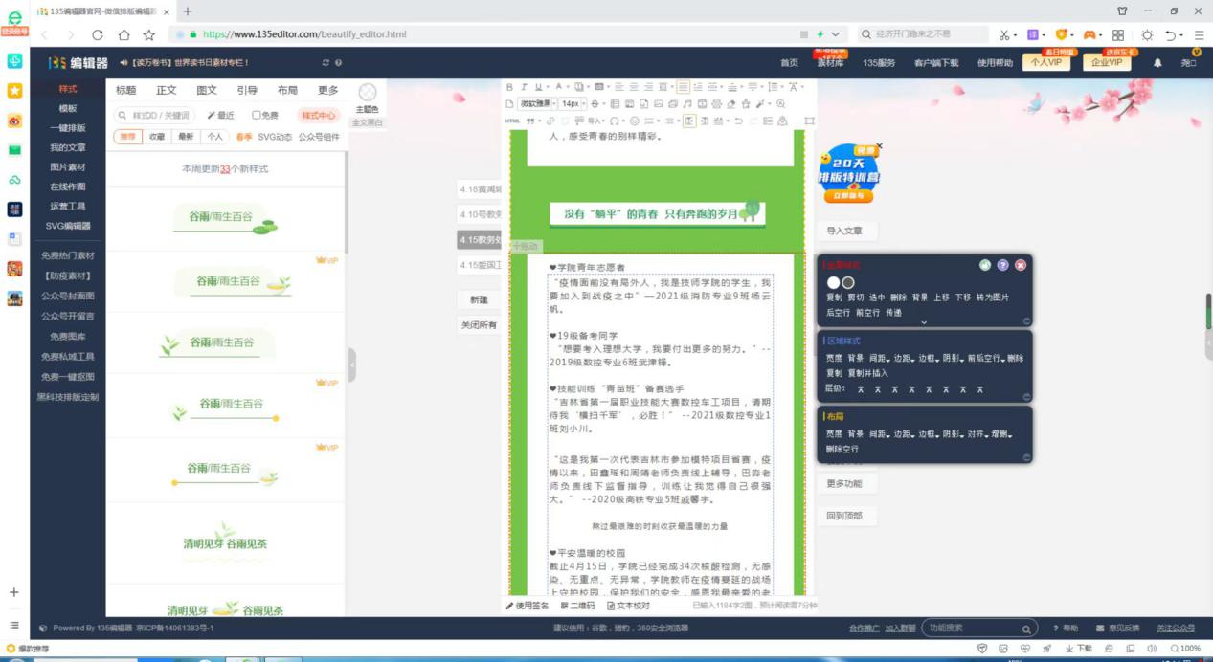Screen dimensions: 1213x662
Task: Toggle the 二维码 option at bottom
Action: pyautogui.click(x=577, y=606)
